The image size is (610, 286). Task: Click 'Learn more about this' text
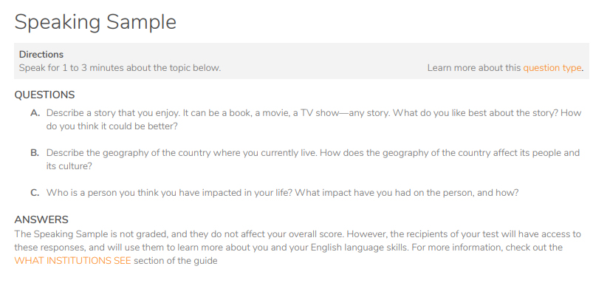pyautogui.click(x=474, y=68)
